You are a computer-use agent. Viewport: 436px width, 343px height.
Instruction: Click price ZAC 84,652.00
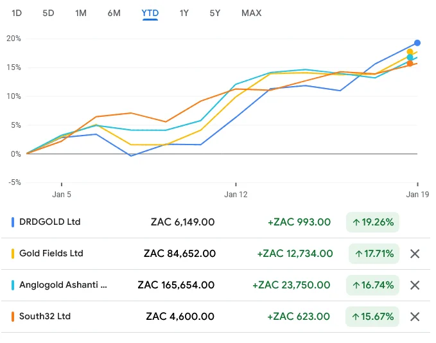click(x=180, y=254)
